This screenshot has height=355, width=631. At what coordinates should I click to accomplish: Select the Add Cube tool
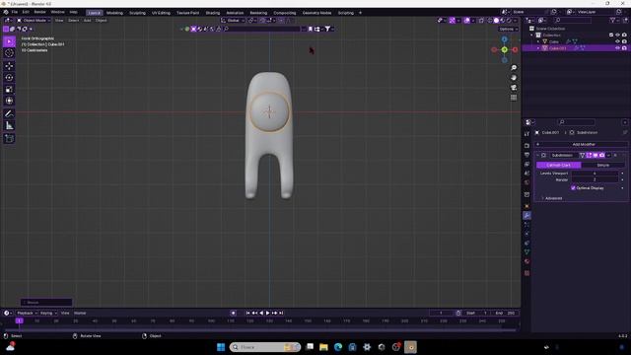pos(9,138)
